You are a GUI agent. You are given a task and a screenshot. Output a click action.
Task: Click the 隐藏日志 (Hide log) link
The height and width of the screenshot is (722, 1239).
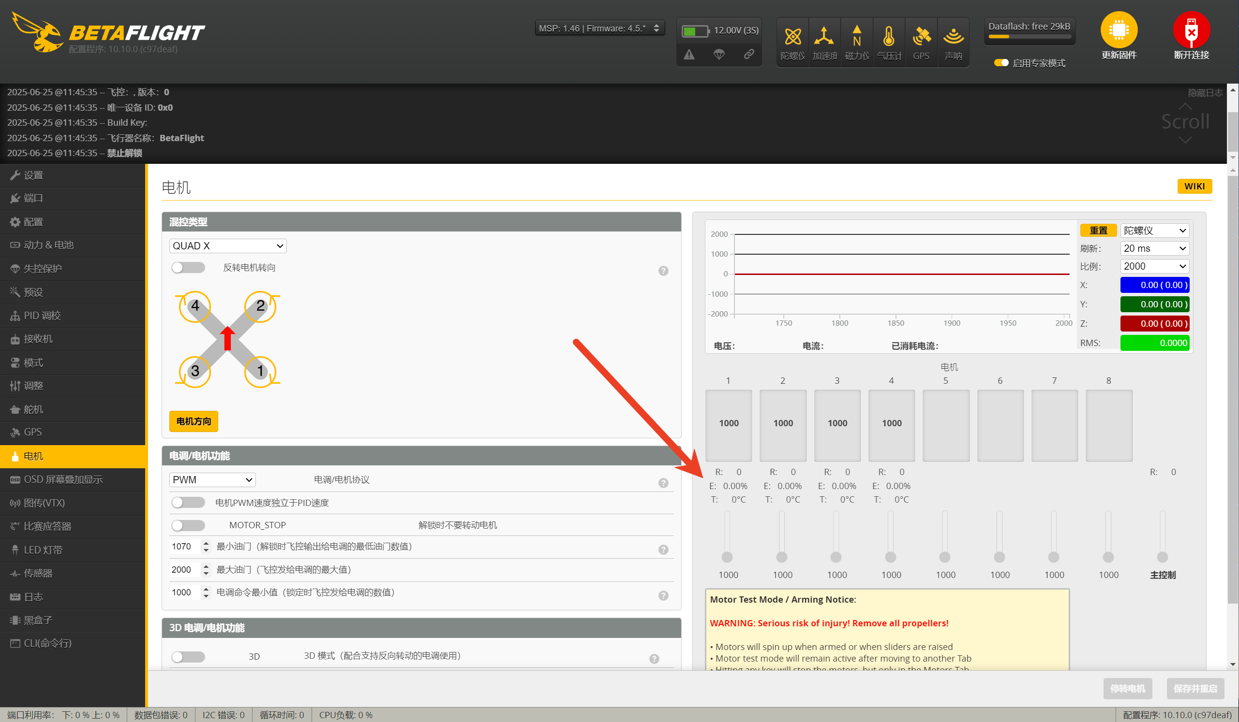(1205, 93)
